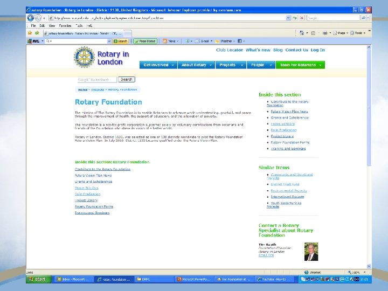Open the Help menu
Screen dimensions: 388x291
[x=89, y=26]
